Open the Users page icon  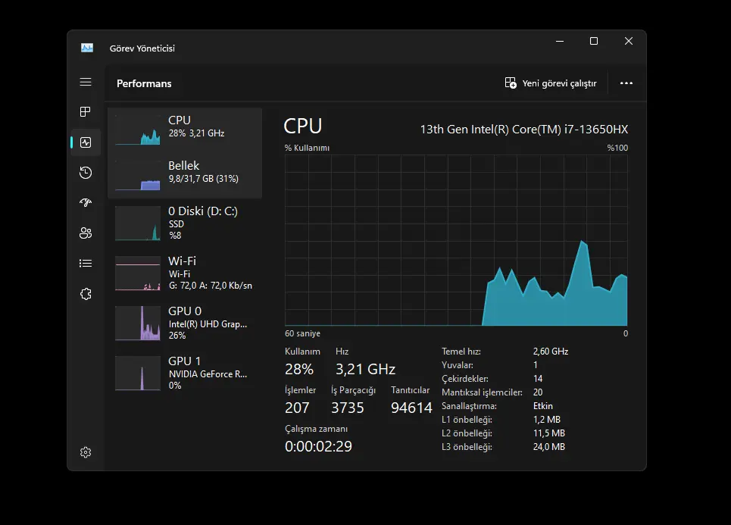click(86, 233)
